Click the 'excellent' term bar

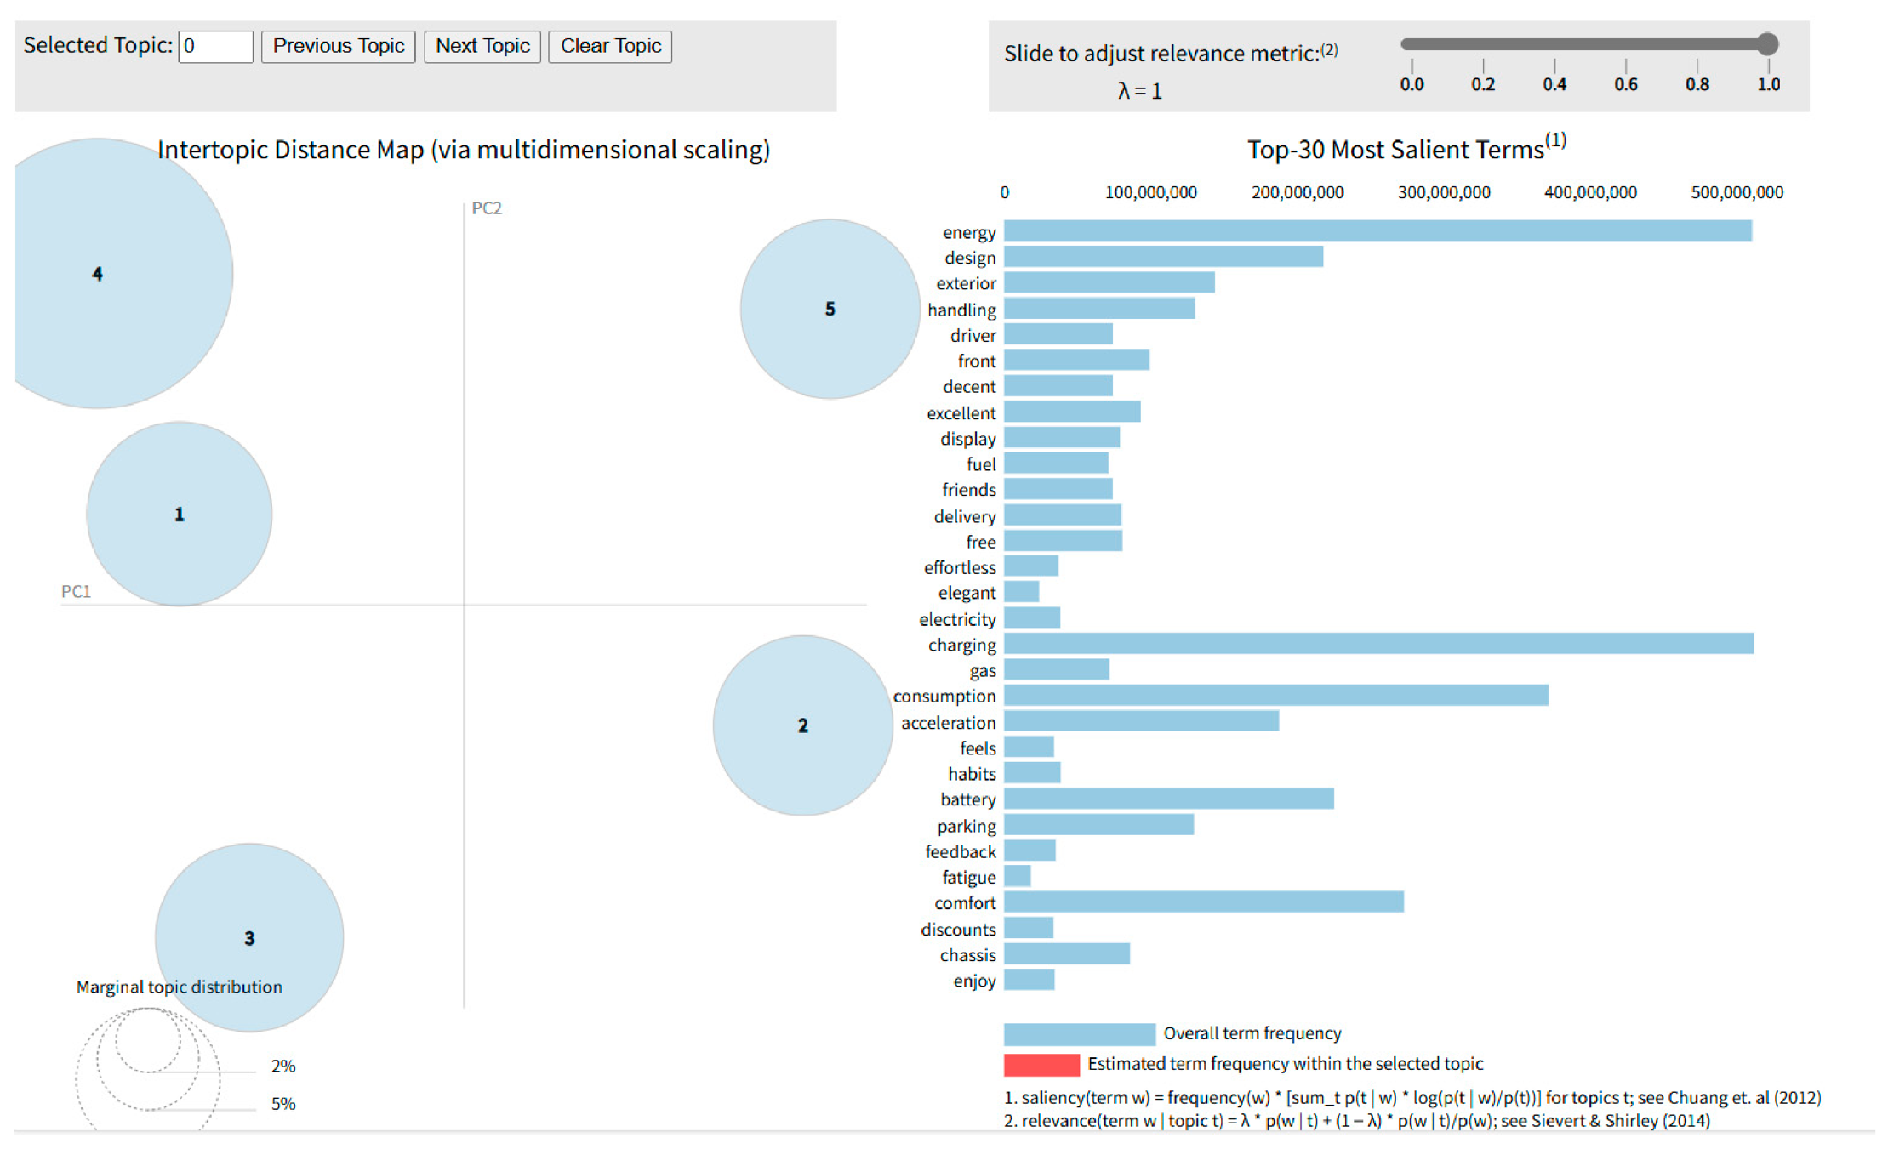tap(1072, 412)
